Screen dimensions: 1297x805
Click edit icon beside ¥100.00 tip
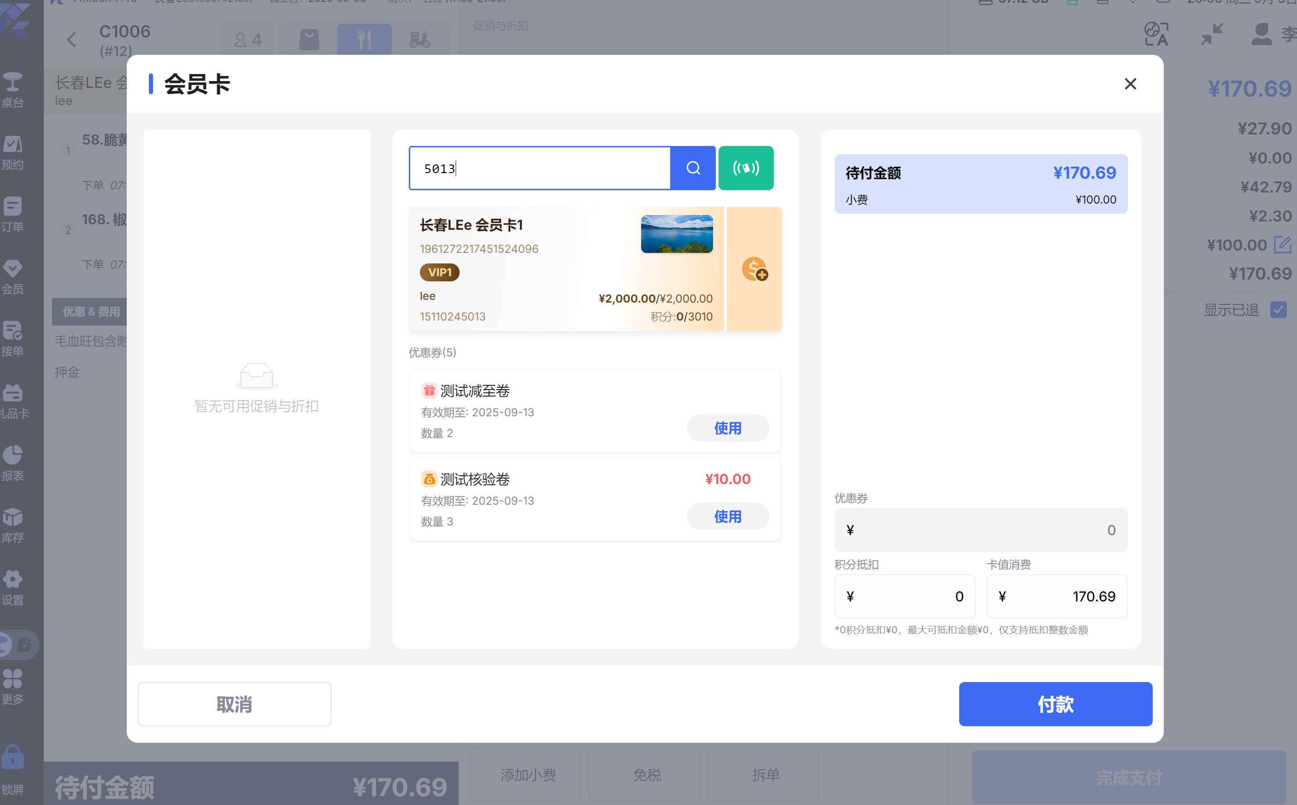point(1282,245)
